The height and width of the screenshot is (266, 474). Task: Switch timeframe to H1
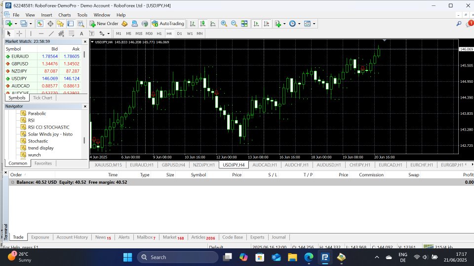[159, 33]
